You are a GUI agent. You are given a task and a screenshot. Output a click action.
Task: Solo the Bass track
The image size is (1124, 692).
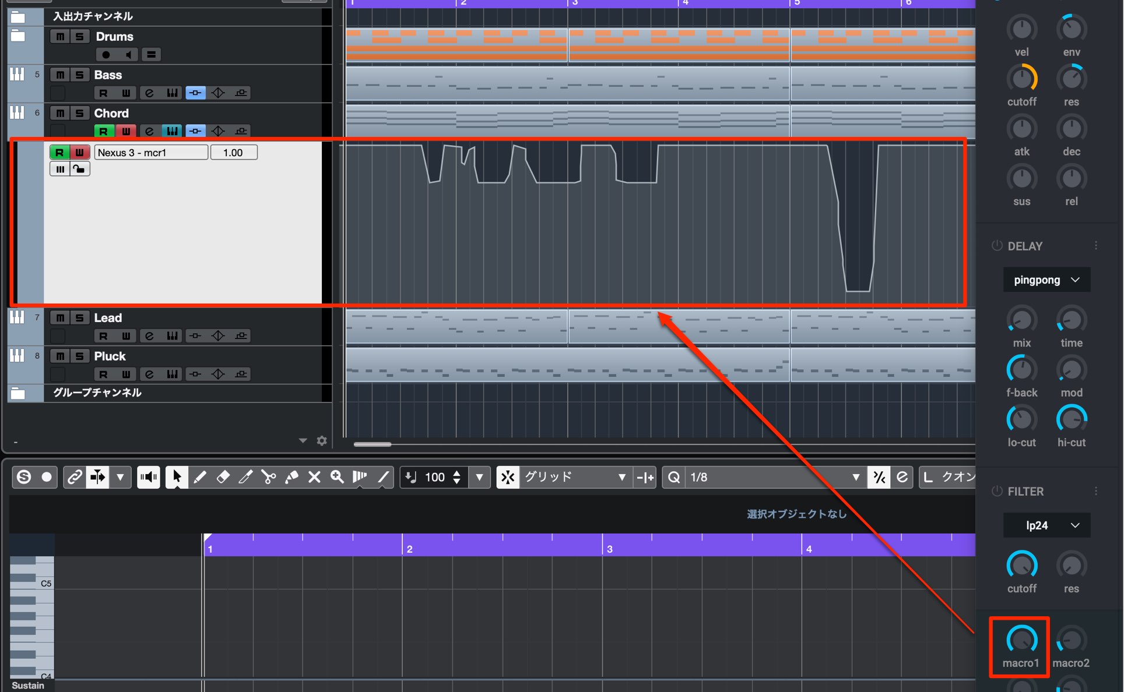[x=80, y=75]
